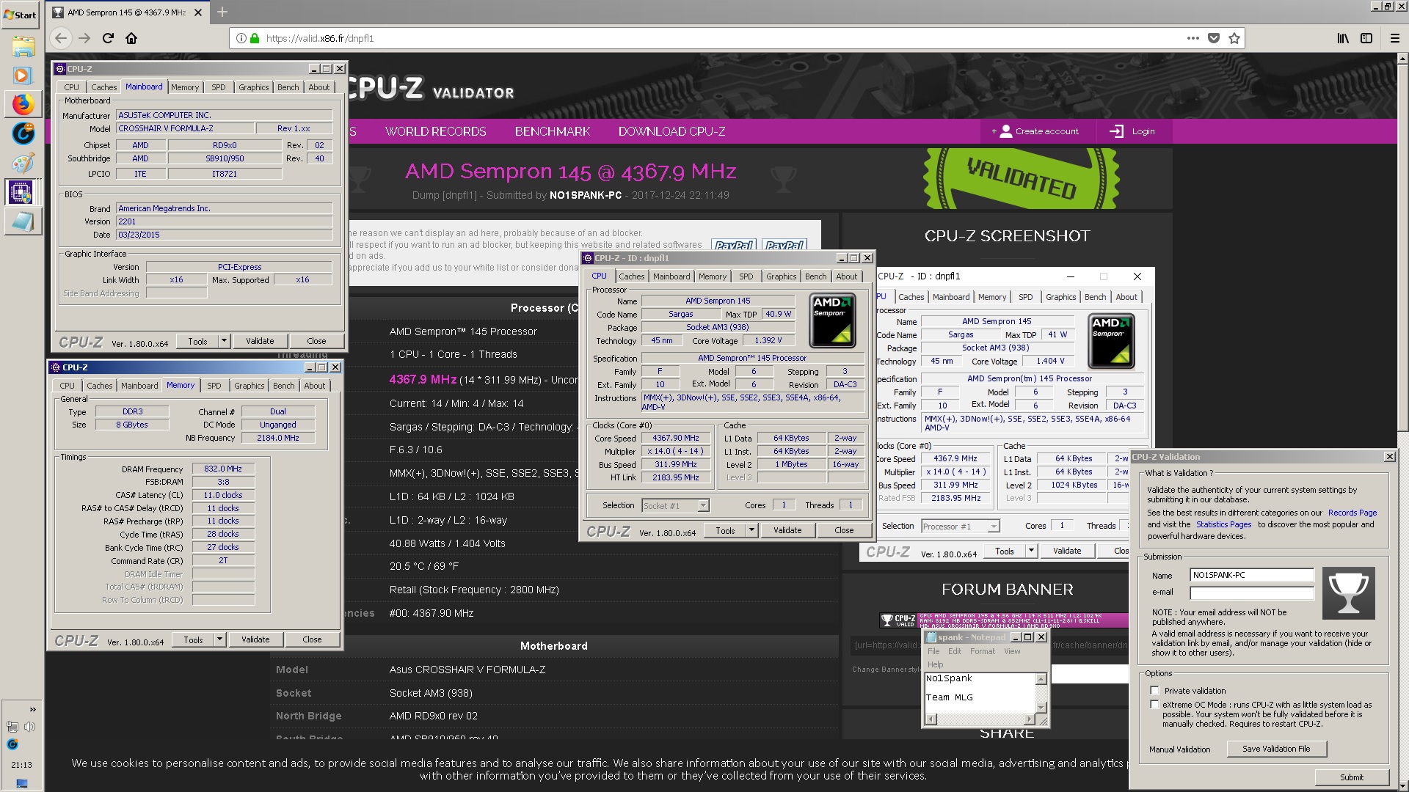
Task: Select Memory tab in bottom-left CPU-Z window
Action: pyautogui.click(x=181, y=385)
